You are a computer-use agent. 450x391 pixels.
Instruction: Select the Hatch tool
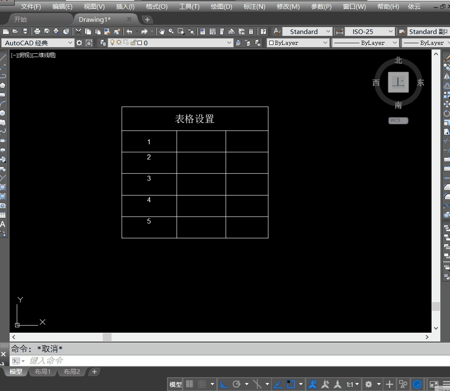pos(3,187)
